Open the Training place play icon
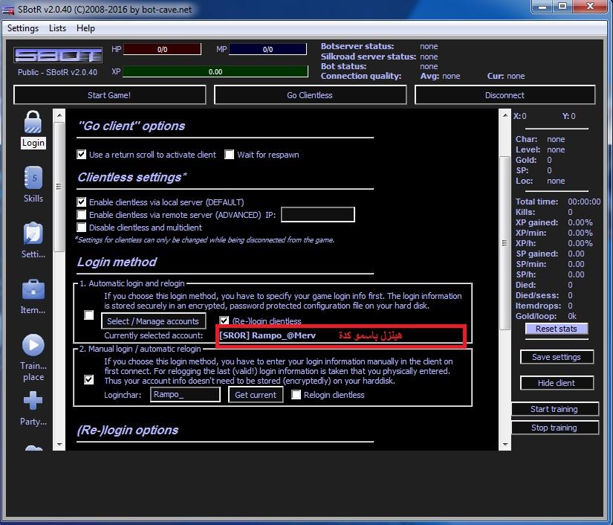 point(33,346)
